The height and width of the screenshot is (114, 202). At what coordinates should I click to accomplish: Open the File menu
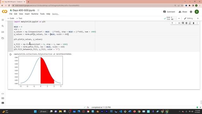coord(11,14)
